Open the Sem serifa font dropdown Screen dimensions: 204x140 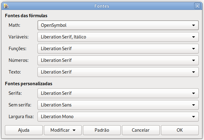pos(118,105)
